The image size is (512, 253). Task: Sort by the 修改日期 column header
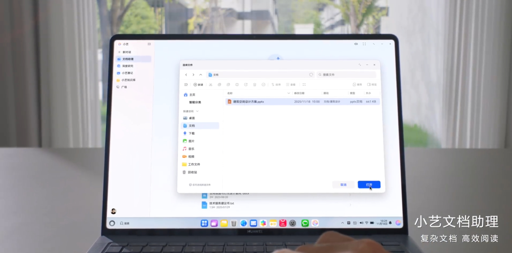click(x=299, y=93)
